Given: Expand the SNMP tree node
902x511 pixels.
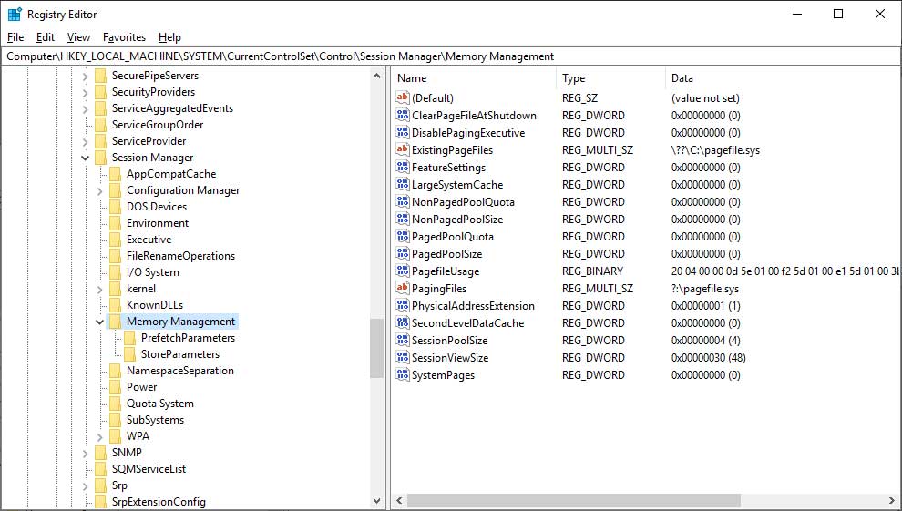Looking at the screenshot, I should tap(86, 453).
